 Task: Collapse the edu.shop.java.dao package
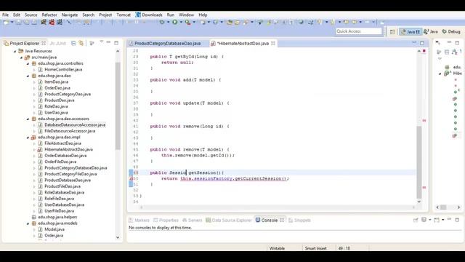tap(28, 76)
